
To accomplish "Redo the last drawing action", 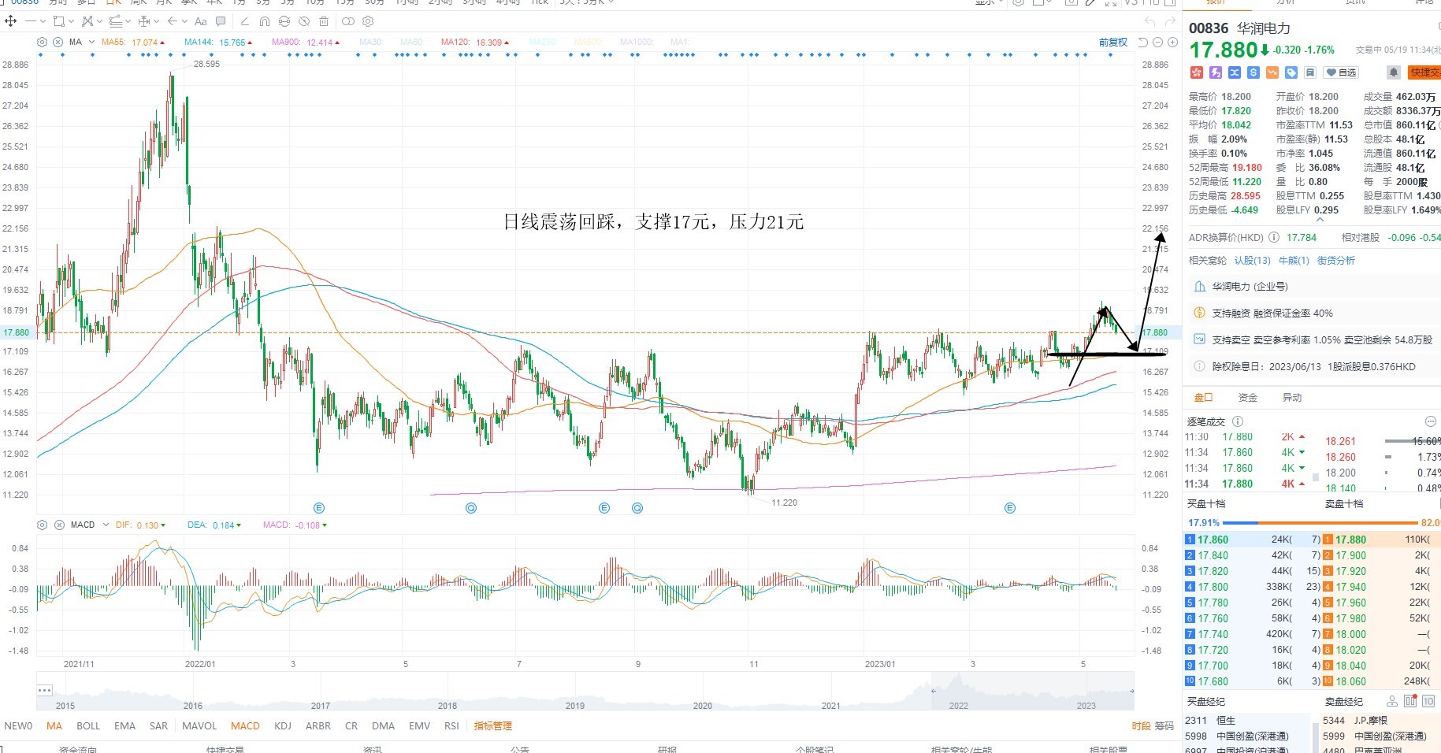I will pos(1171,21).
